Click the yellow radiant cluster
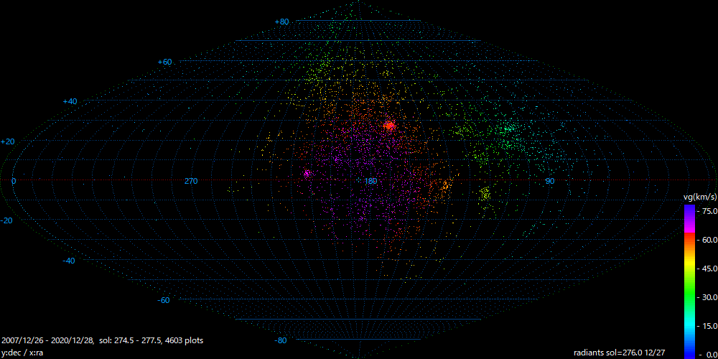This screenshot has width=718, height=359. tap(485, 194)
